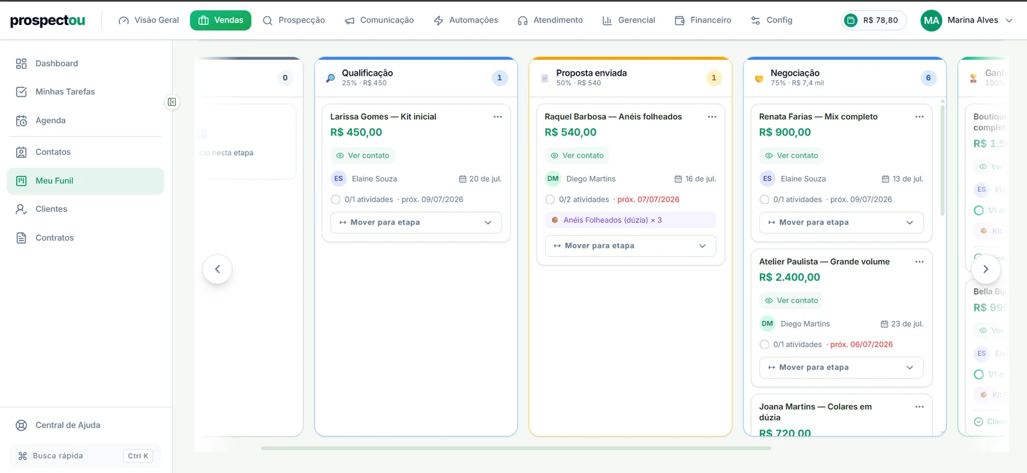Open the Financeiro menu
The image size is (1027, 473).
pyautogui.click(x=703, y=21)
